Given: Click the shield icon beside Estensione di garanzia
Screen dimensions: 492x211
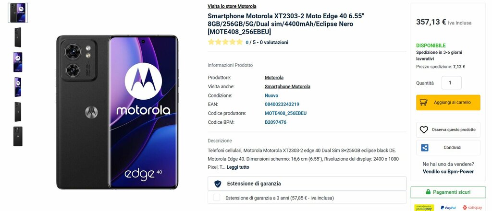Looking at the screenshot, I should point(218,184).
